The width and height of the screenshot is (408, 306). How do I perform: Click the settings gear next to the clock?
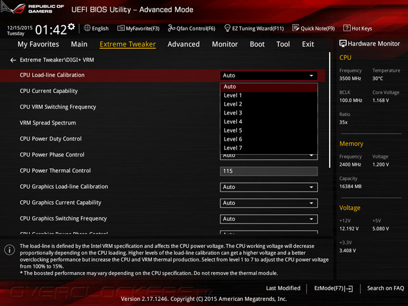[71, 27]
